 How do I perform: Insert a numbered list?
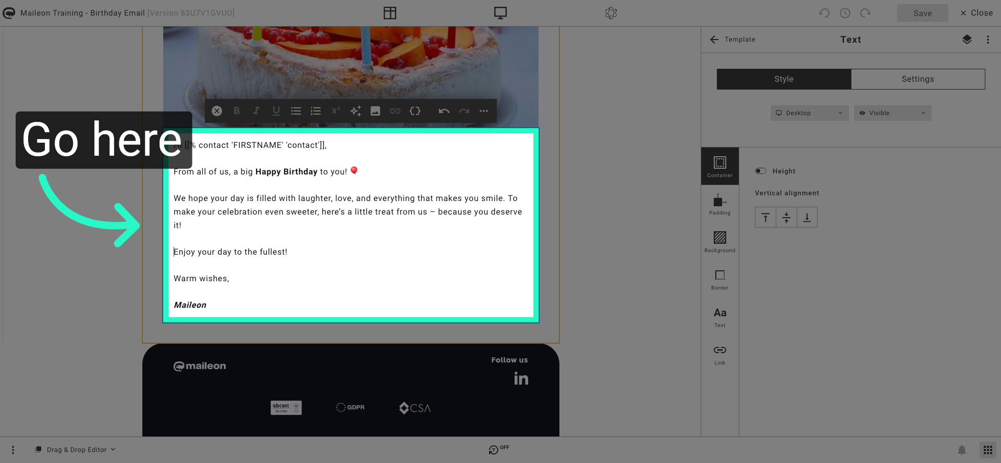point(316,111)
